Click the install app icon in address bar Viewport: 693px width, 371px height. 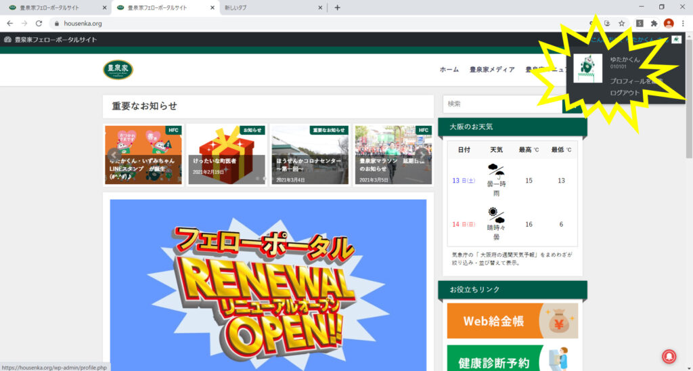click(607, 23)
